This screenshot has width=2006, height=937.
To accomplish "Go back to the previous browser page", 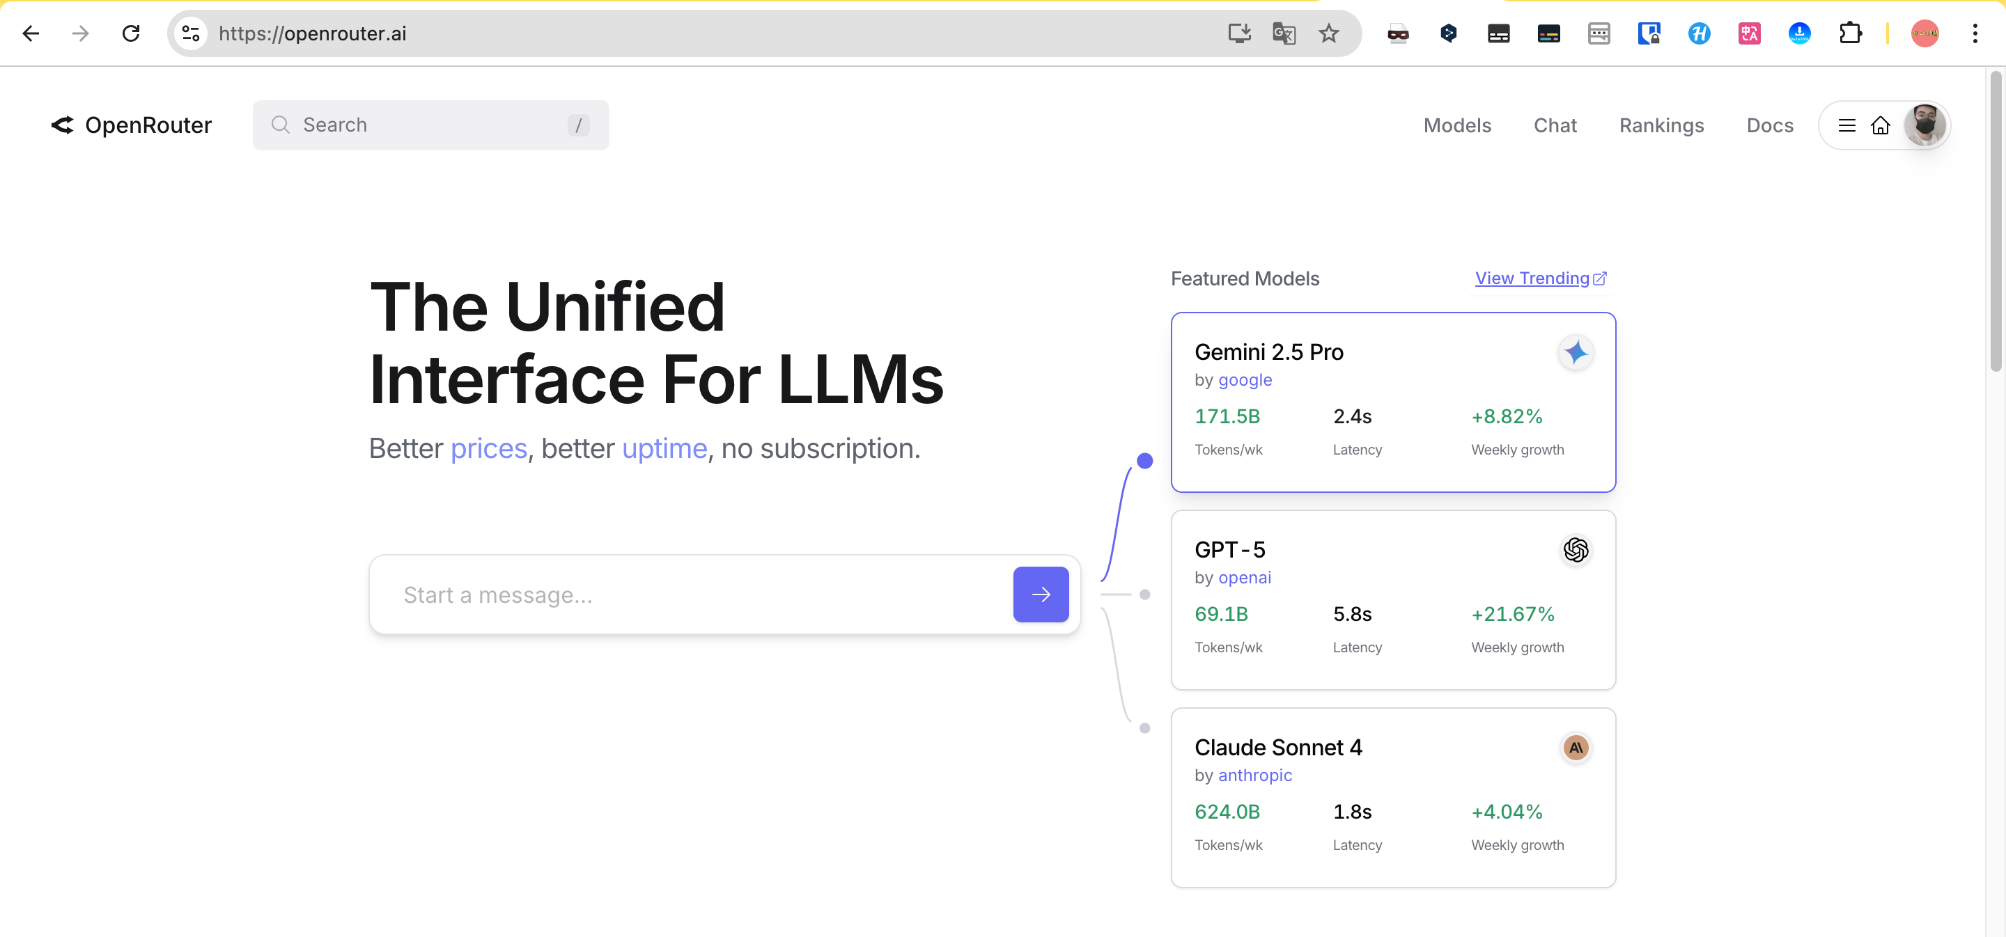I will 31,33.
